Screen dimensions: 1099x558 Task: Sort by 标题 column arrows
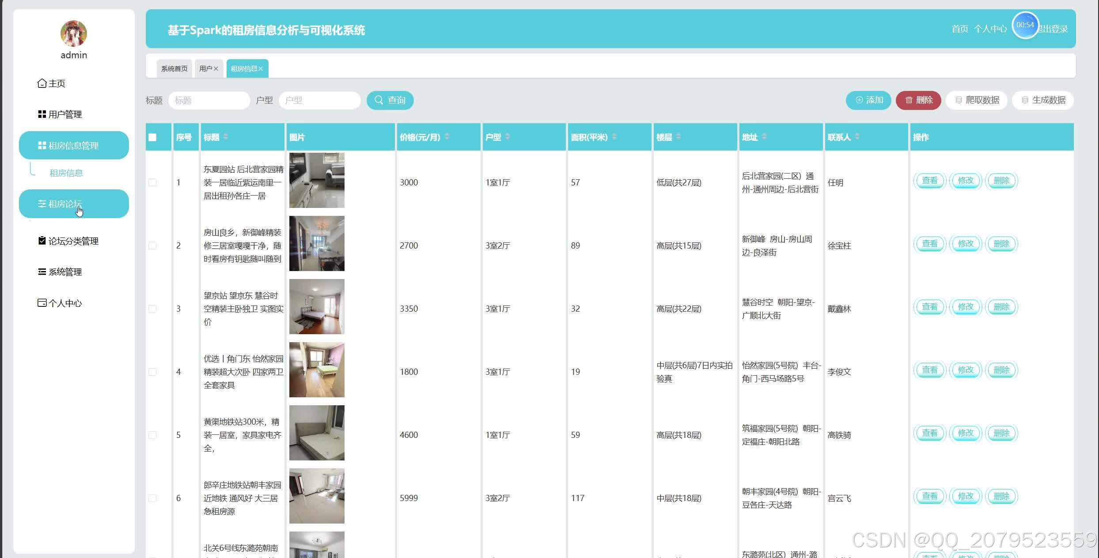(x=226, y=137)
